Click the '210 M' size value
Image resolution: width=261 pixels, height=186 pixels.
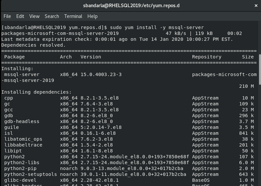point(246,86)
